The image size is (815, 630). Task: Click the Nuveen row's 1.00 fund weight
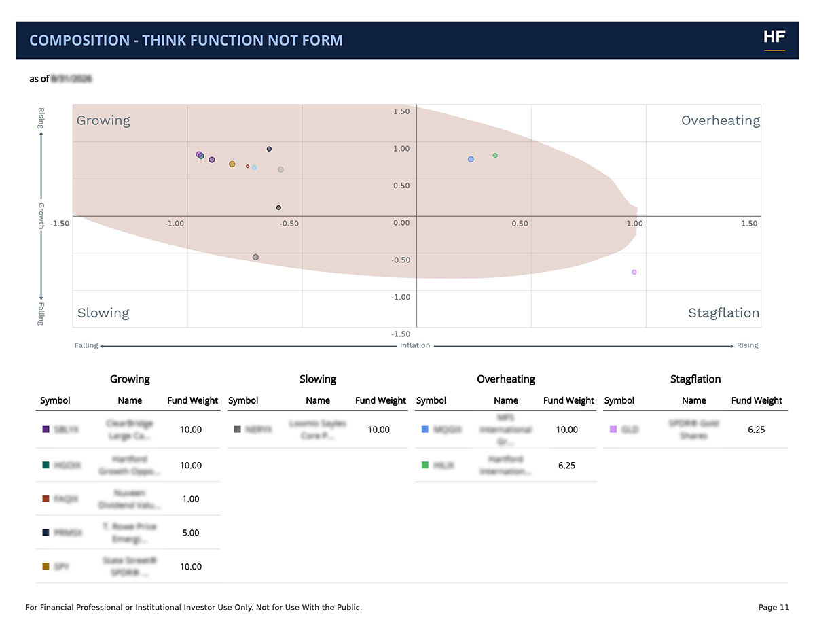(191, 499)
